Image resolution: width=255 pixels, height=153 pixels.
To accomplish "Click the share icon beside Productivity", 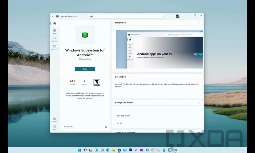I will 106,127.
